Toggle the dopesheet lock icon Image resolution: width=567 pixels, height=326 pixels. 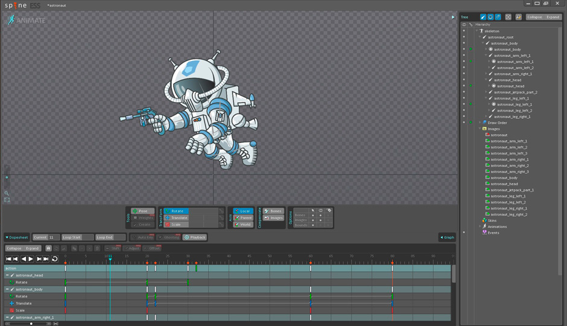[x=48, y=248]
